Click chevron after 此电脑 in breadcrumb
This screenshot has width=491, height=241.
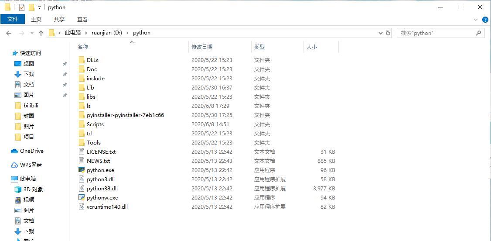click(x=86, y=33)
